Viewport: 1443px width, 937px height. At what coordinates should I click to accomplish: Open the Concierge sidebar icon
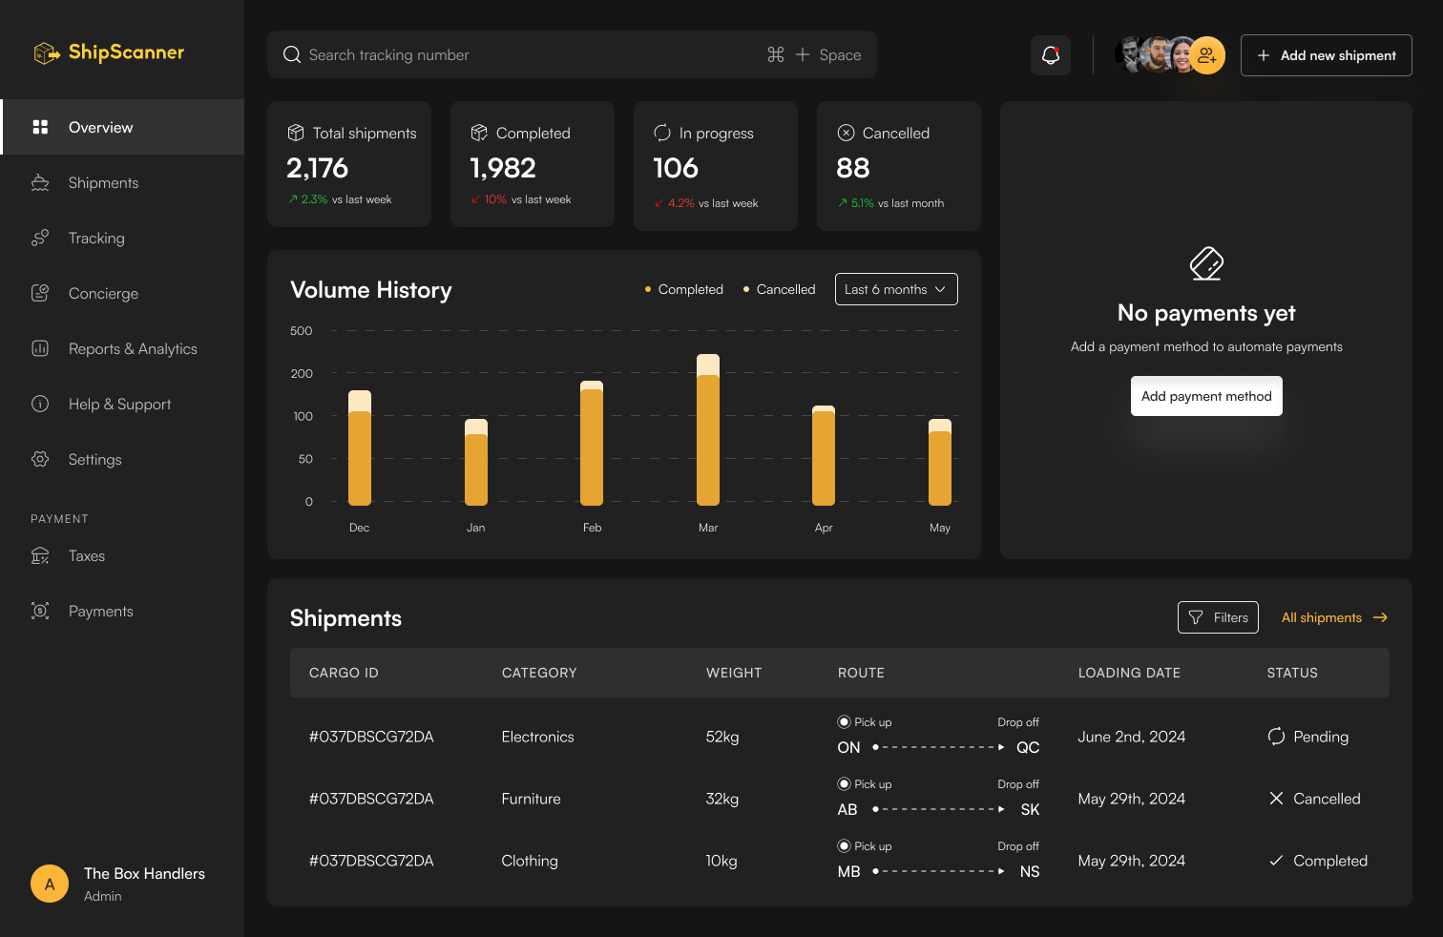tap(40, 294)
